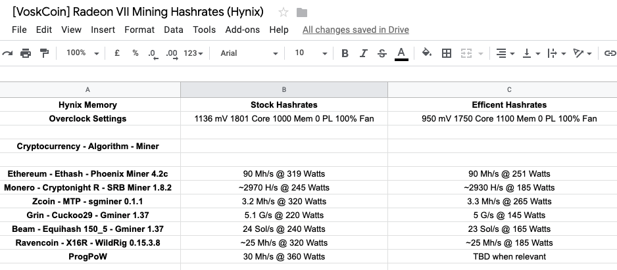Screen dimensions: 617x270
Task: Open the File menu
Action: [x=19, y=30]
